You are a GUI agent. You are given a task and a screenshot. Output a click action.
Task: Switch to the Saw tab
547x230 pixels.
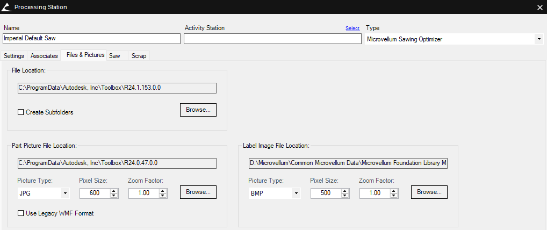115,56
